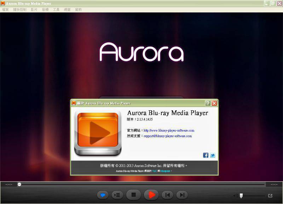
Task: Click the Aurora app icon in main title bar
Action: (x=3, y=3)
